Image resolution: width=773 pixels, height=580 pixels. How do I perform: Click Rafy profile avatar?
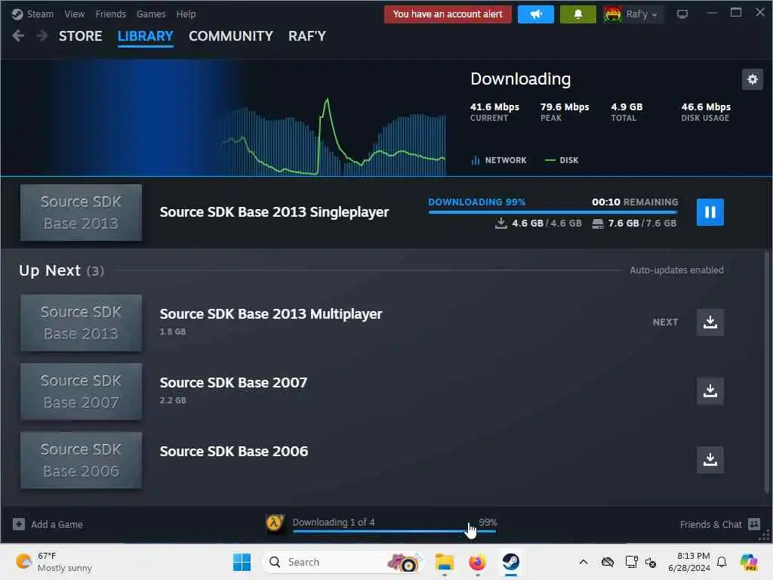coord(613,14)
